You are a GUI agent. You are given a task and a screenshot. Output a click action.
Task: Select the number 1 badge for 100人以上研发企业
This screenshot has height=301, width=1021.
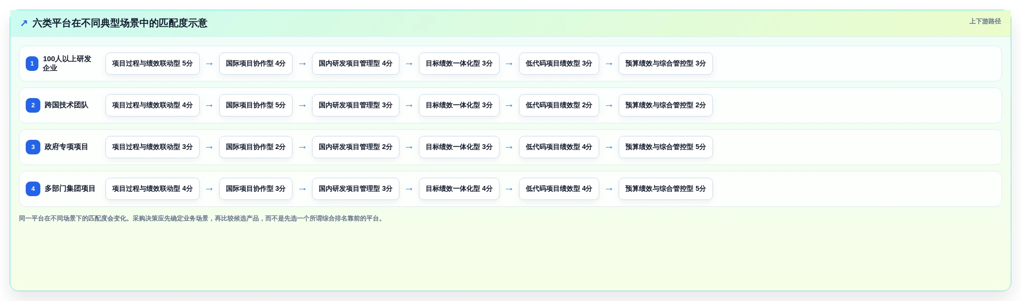pos(32,64)
